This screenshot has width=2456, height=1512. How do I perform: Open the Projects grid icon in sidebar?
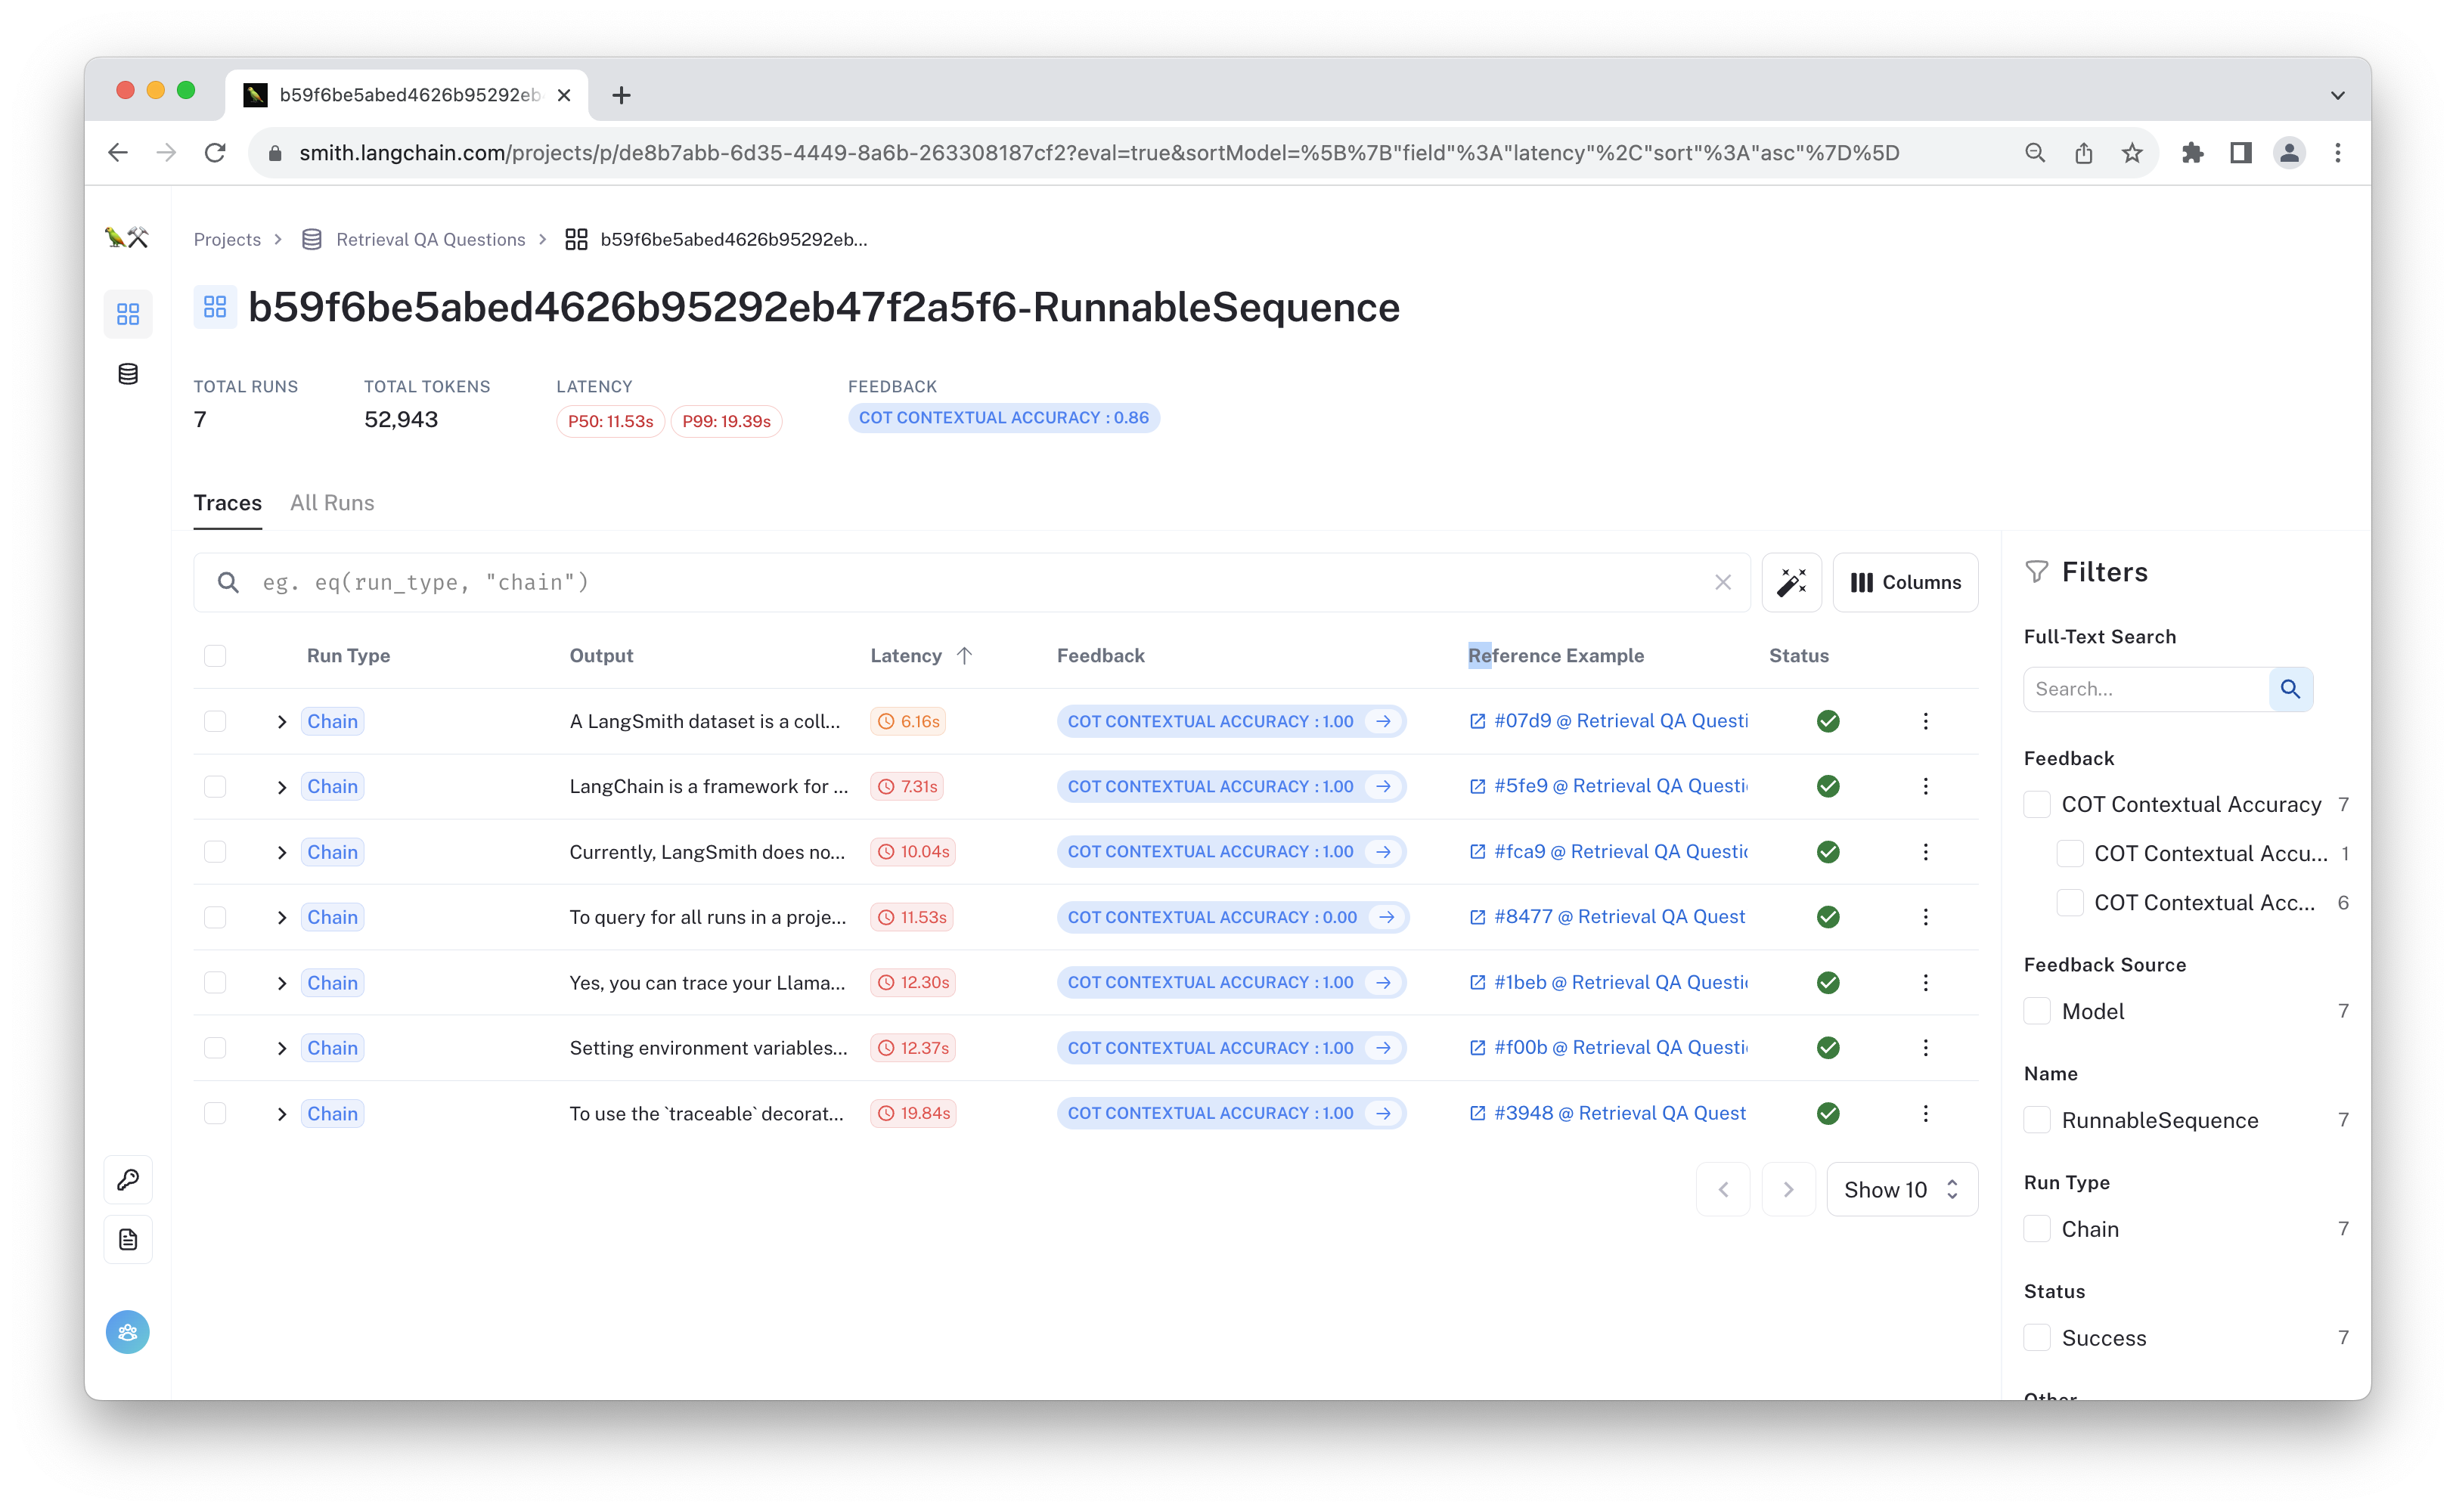(128, 314)
